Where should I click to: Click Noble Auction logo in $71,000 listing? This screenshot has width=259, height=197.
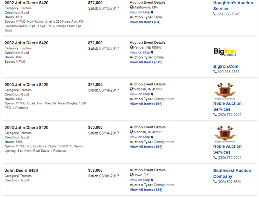225,91
